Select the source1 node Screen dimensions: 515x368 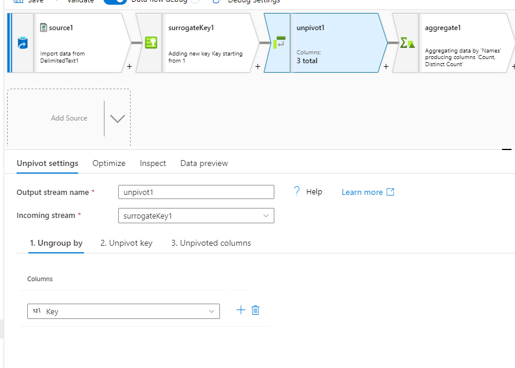tap(69, 43)
